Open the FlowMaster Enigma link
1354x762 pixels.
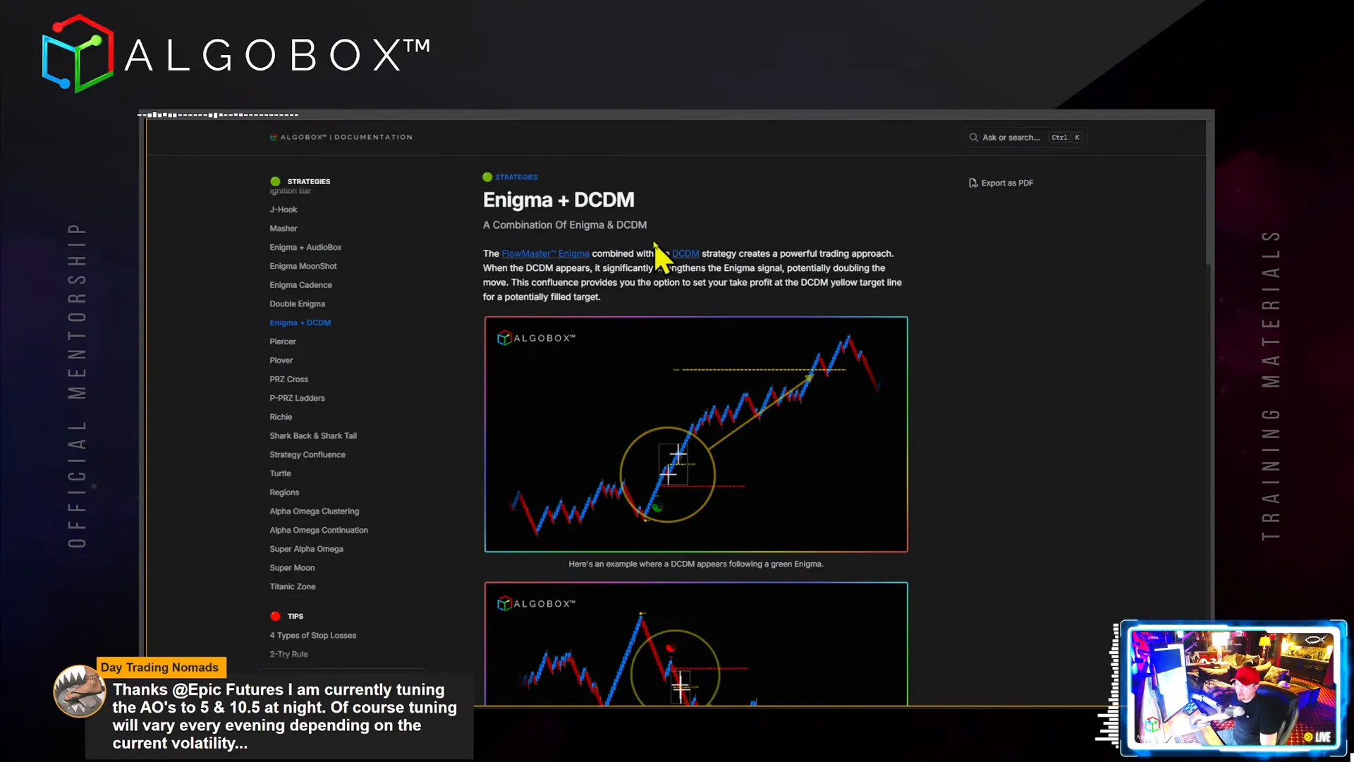tap(545, 253)
